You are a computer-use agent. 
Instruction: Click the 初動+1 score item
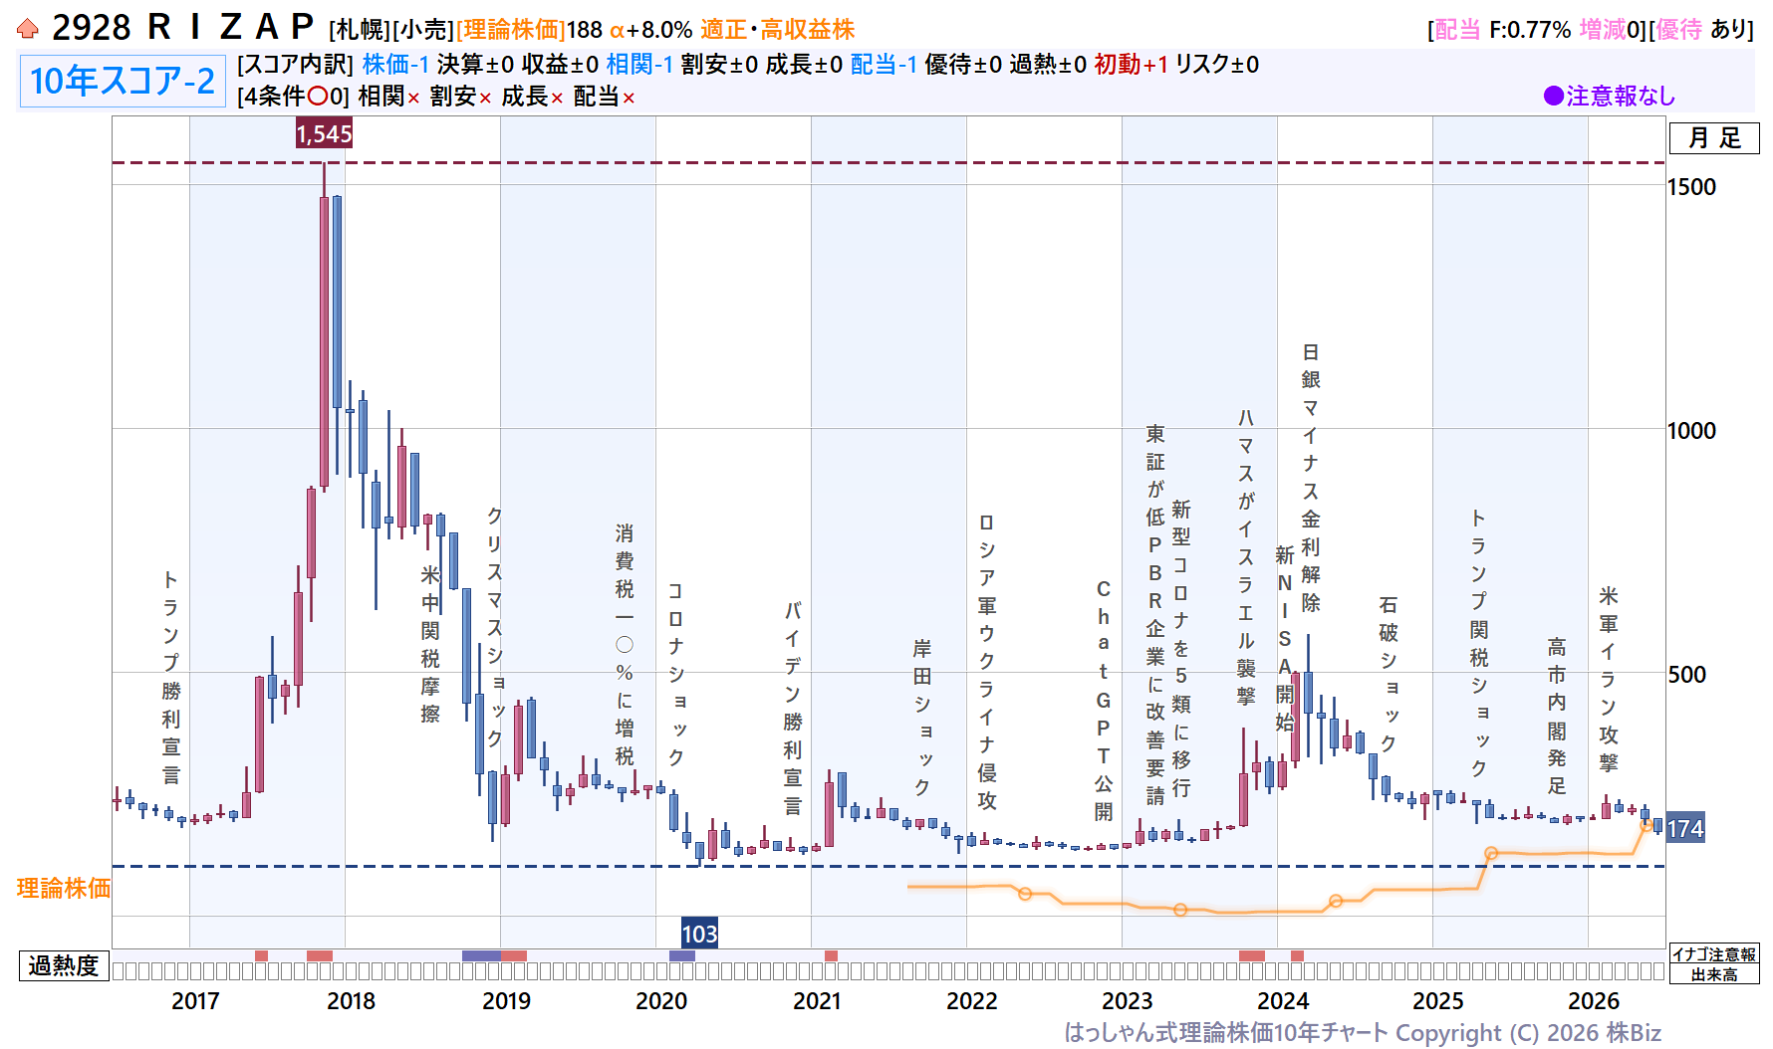pos(1131,65)
